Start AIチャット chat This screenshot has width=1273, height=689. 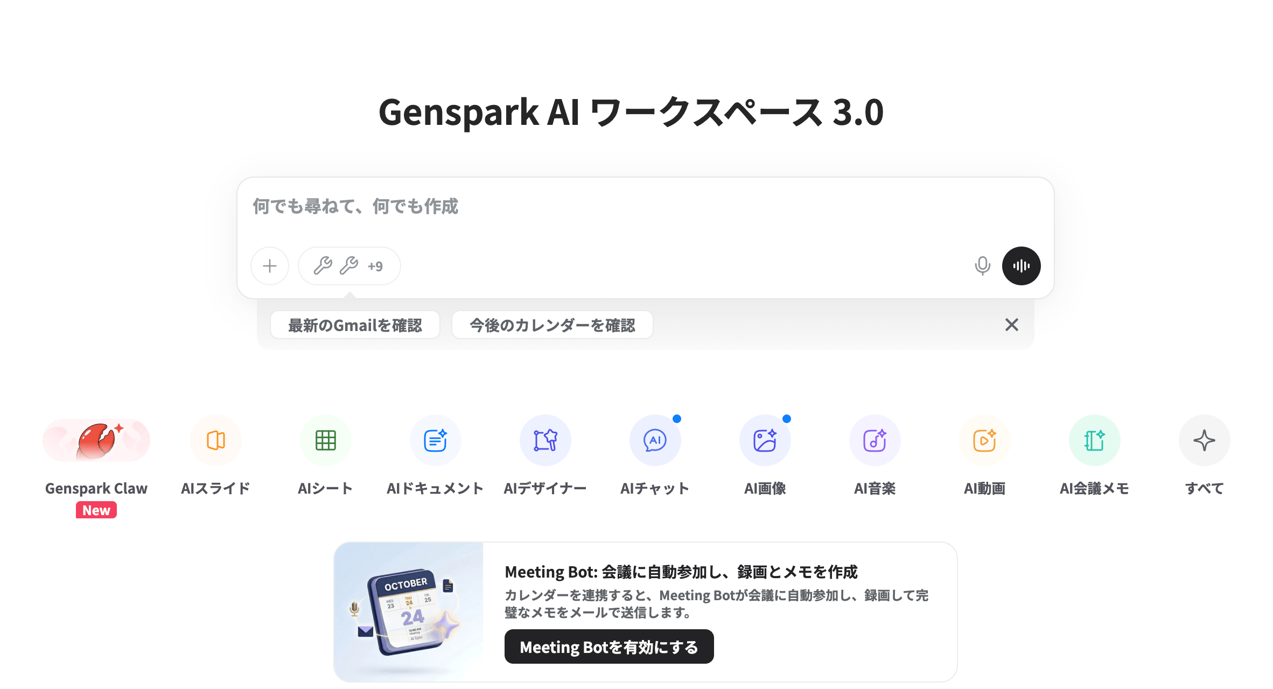[x=655, y=440]
